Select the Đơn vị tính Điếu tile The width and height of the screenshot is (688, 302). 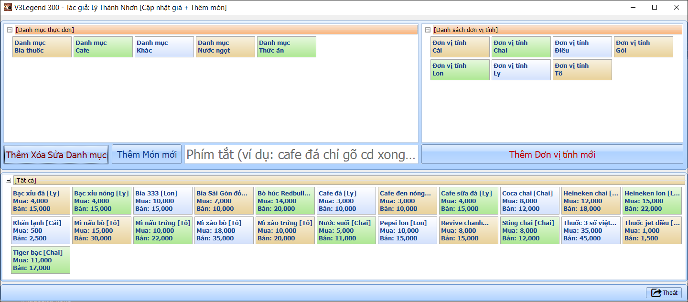coord(582,47)
